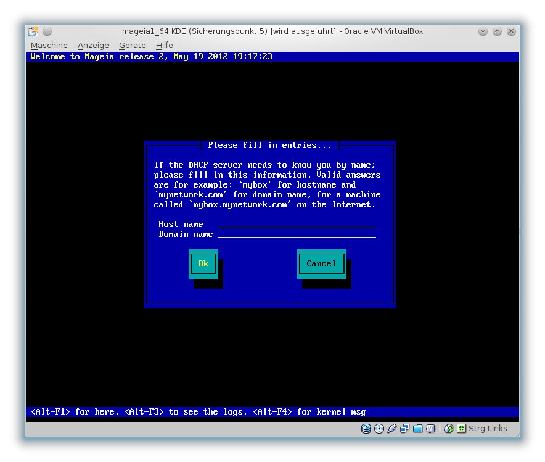545x462 pixels.
Task: Click the network adapters status icon
Action: [x=405, y=429]
